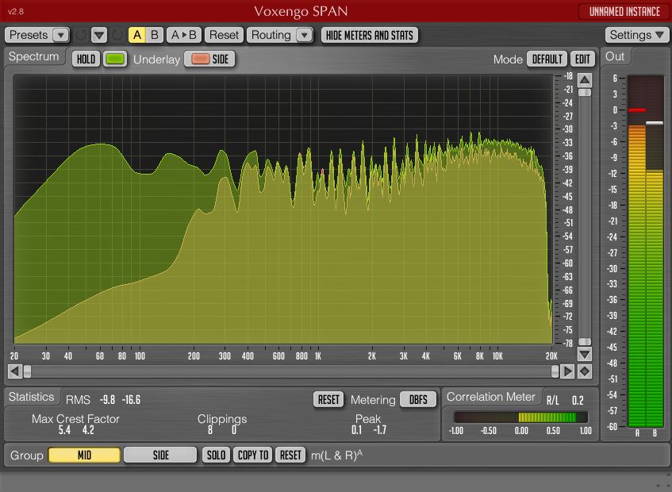Image resolution: width=672 pixels, height=492 pixels.
Task: Click the Unnamed Instance name field
Action: 624,12
